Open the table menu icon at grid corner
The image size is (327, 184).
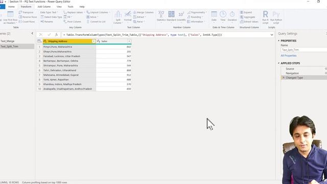point(39,41)
